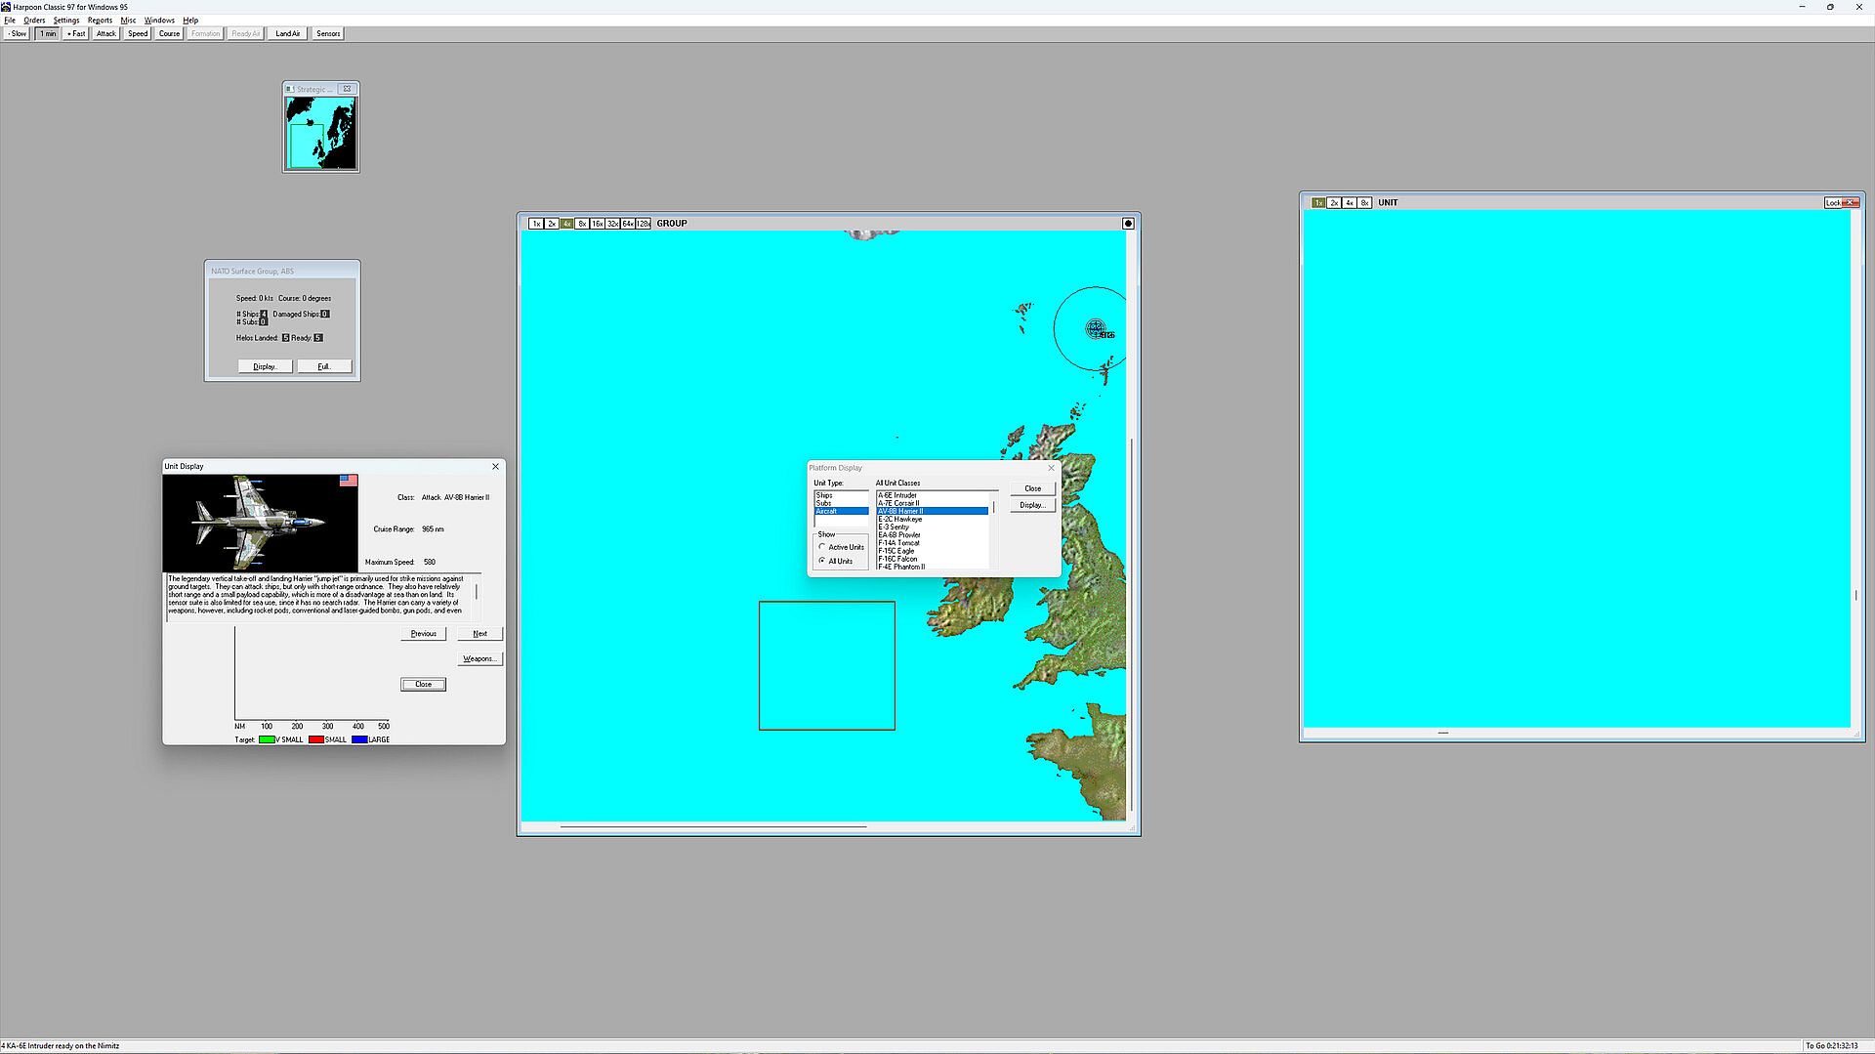This screenshot has height=1054, width=1875.
Task: Click Display in NATO Surface Group panel
Action: pyautogui.click(x=266, y=366)
